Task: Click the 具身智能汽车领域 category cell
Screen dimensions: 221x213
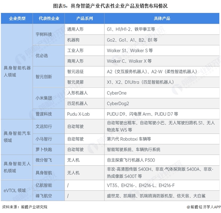Action: click(17, 137)
